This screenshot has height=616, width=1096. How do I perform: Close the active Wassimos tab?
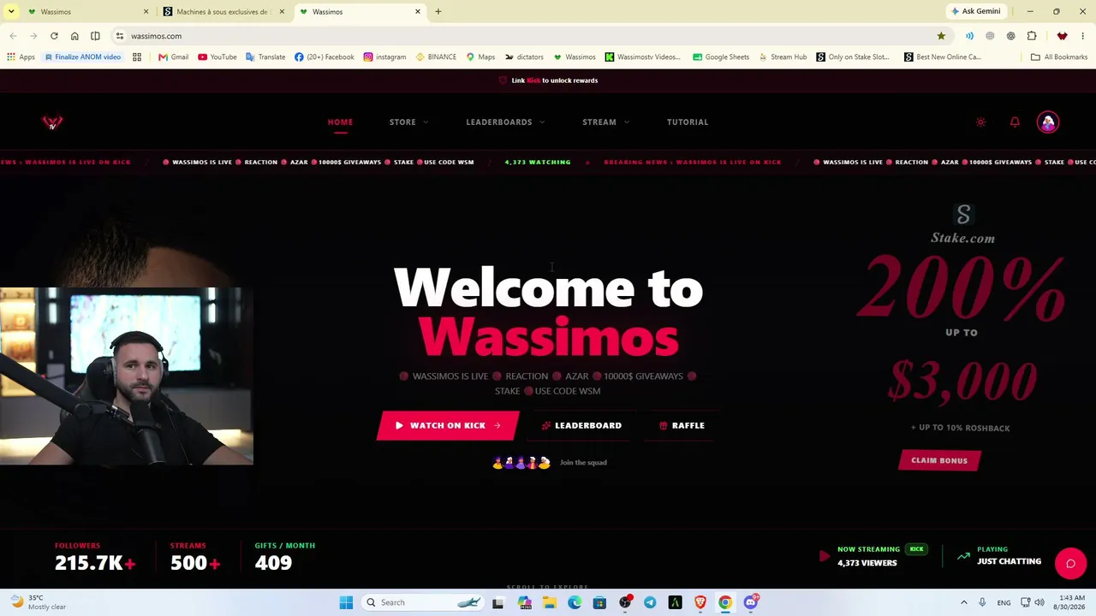point(418,12)
